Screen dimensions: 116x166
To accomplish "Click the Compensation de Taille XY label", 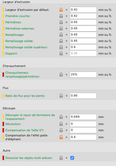I will pos(25,130).
